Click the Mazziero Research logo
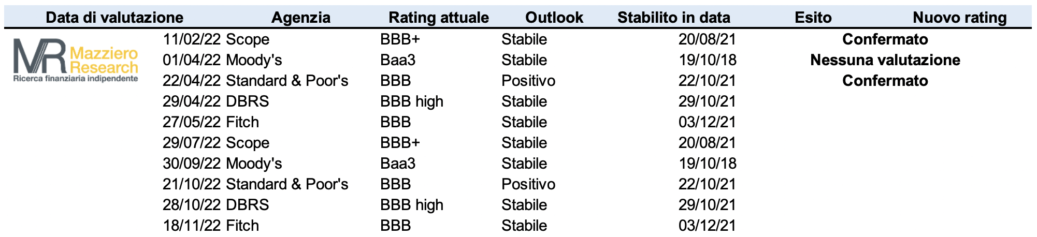The width and height of the screenshot is (1037, 237). [76, 61]
